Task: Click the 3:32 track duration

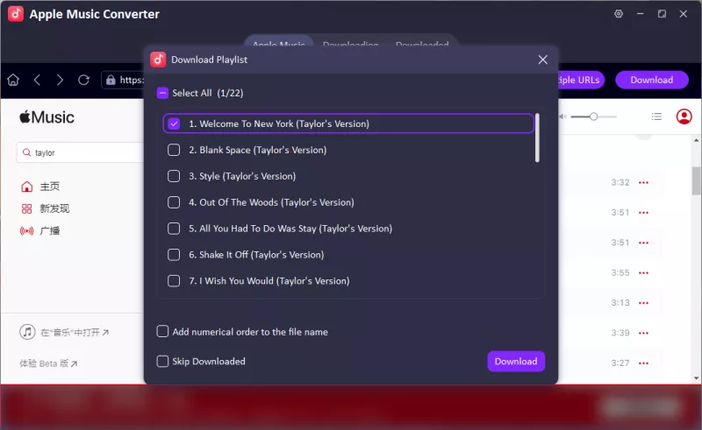Action: click(620, 183)
